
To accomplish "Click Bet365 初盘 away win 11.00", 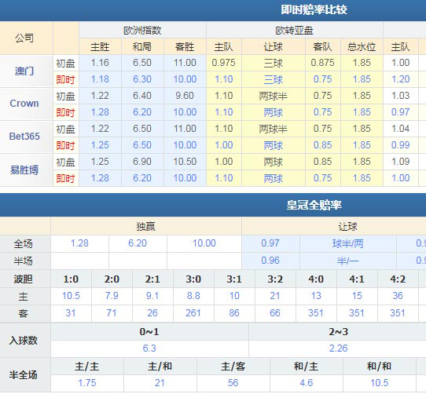I will click(185, 129).
